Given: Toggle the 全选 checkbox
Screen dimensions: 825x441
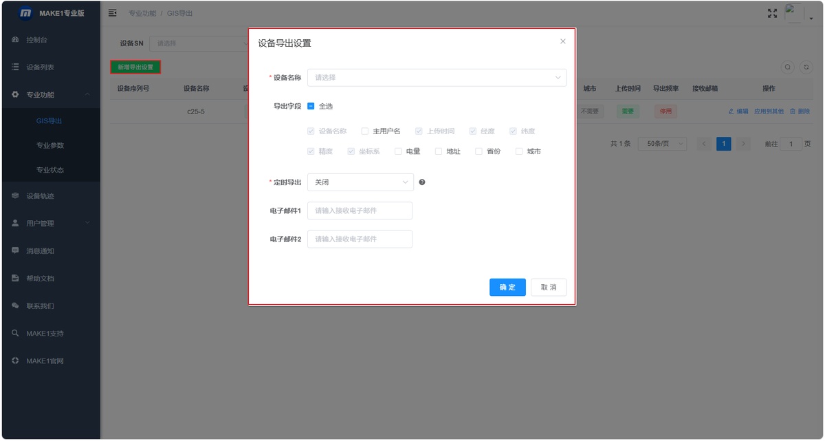Looking at the screenshot, I should tap(311, 107).
